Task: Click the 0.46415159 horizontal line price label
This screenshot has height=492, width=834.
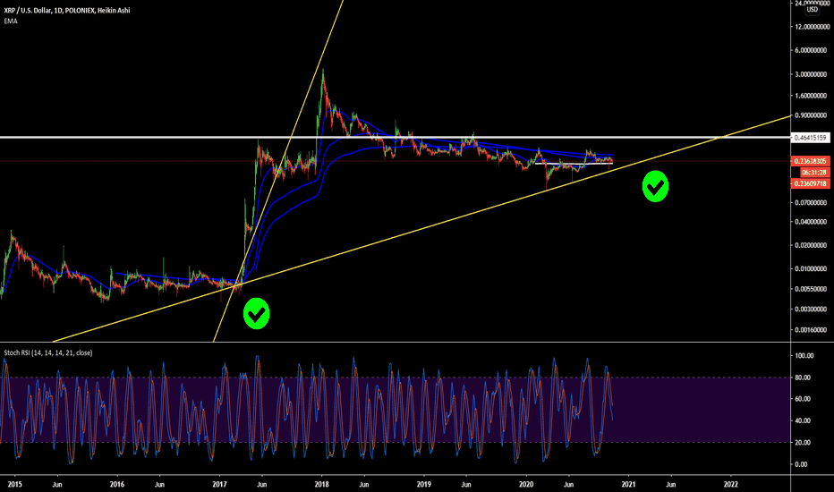Action: [810, 137]
